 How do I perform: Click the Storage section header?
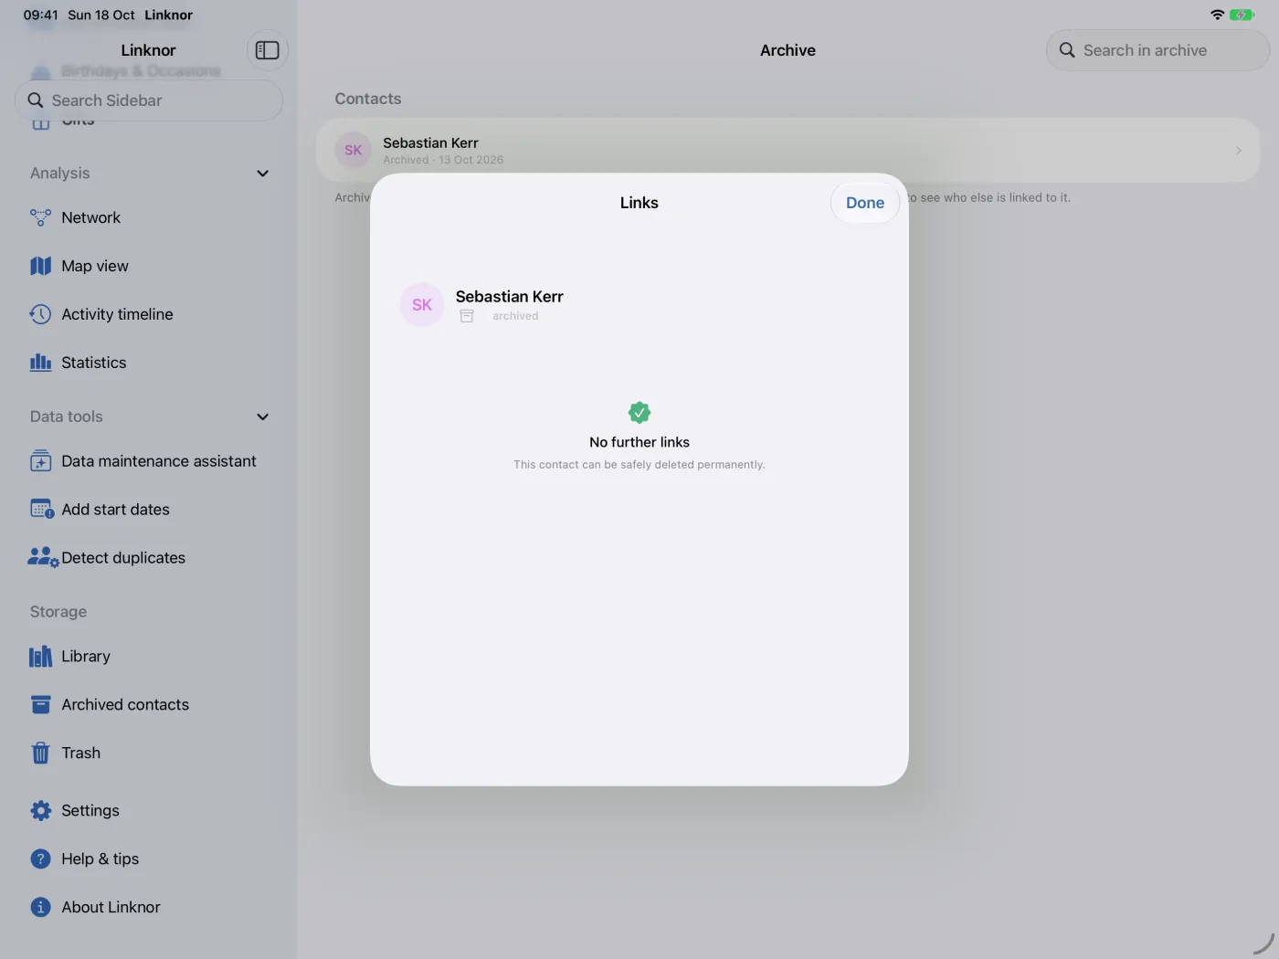point(58,612)
